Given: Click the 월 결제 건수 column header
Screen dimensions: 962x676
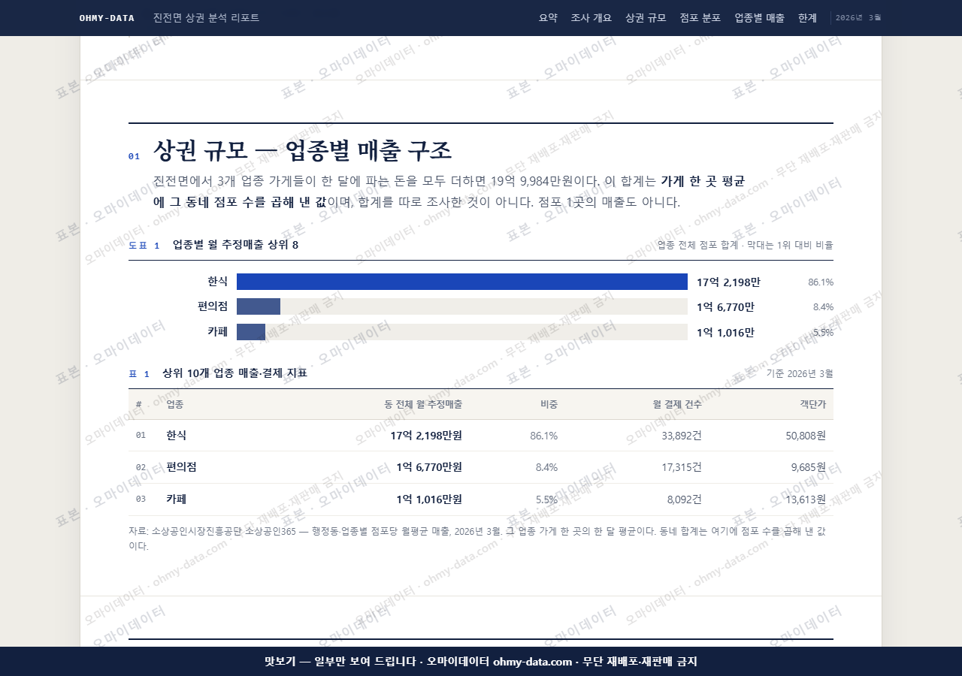Looking at the screenshot, I should 677,404.
